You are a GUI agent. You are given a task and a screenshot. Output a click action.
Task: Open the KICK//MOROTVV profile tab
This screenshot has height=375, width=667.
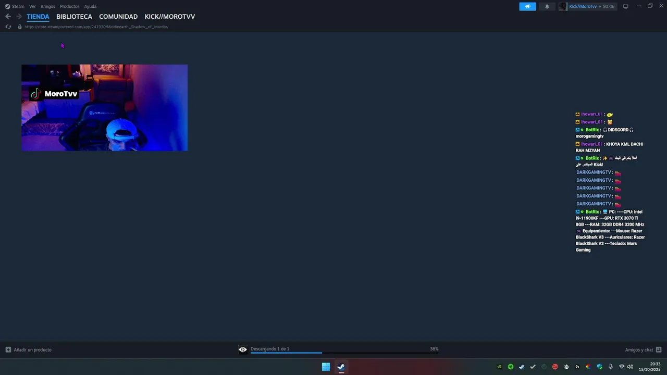pyautogui.click(x=170, y=17)
